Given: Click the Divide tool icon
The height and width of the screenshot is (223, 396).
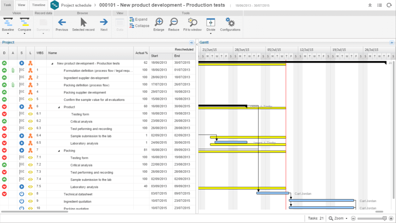Looking at the screenshot, I should [211, 22].
